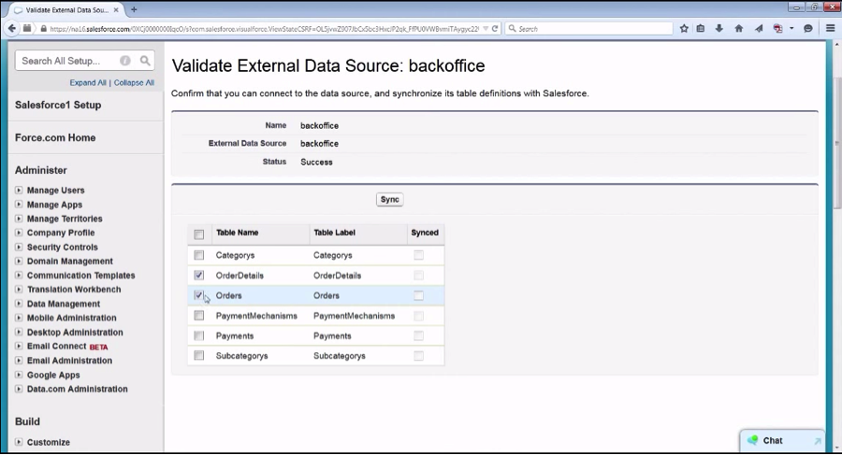Open a new browser tab with plus
The width and height of the screenshot is (842, 455).
tap(134, 9)
